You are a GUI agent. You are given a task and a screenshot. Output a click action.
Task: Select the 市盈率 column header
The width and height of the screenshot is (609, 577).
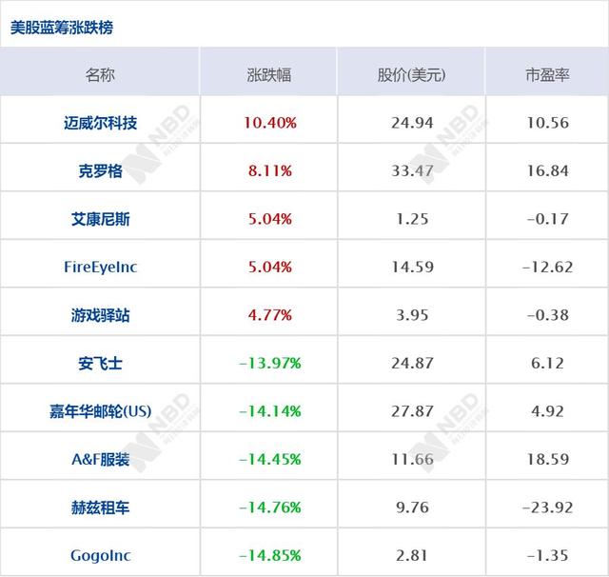click(547, 74)
